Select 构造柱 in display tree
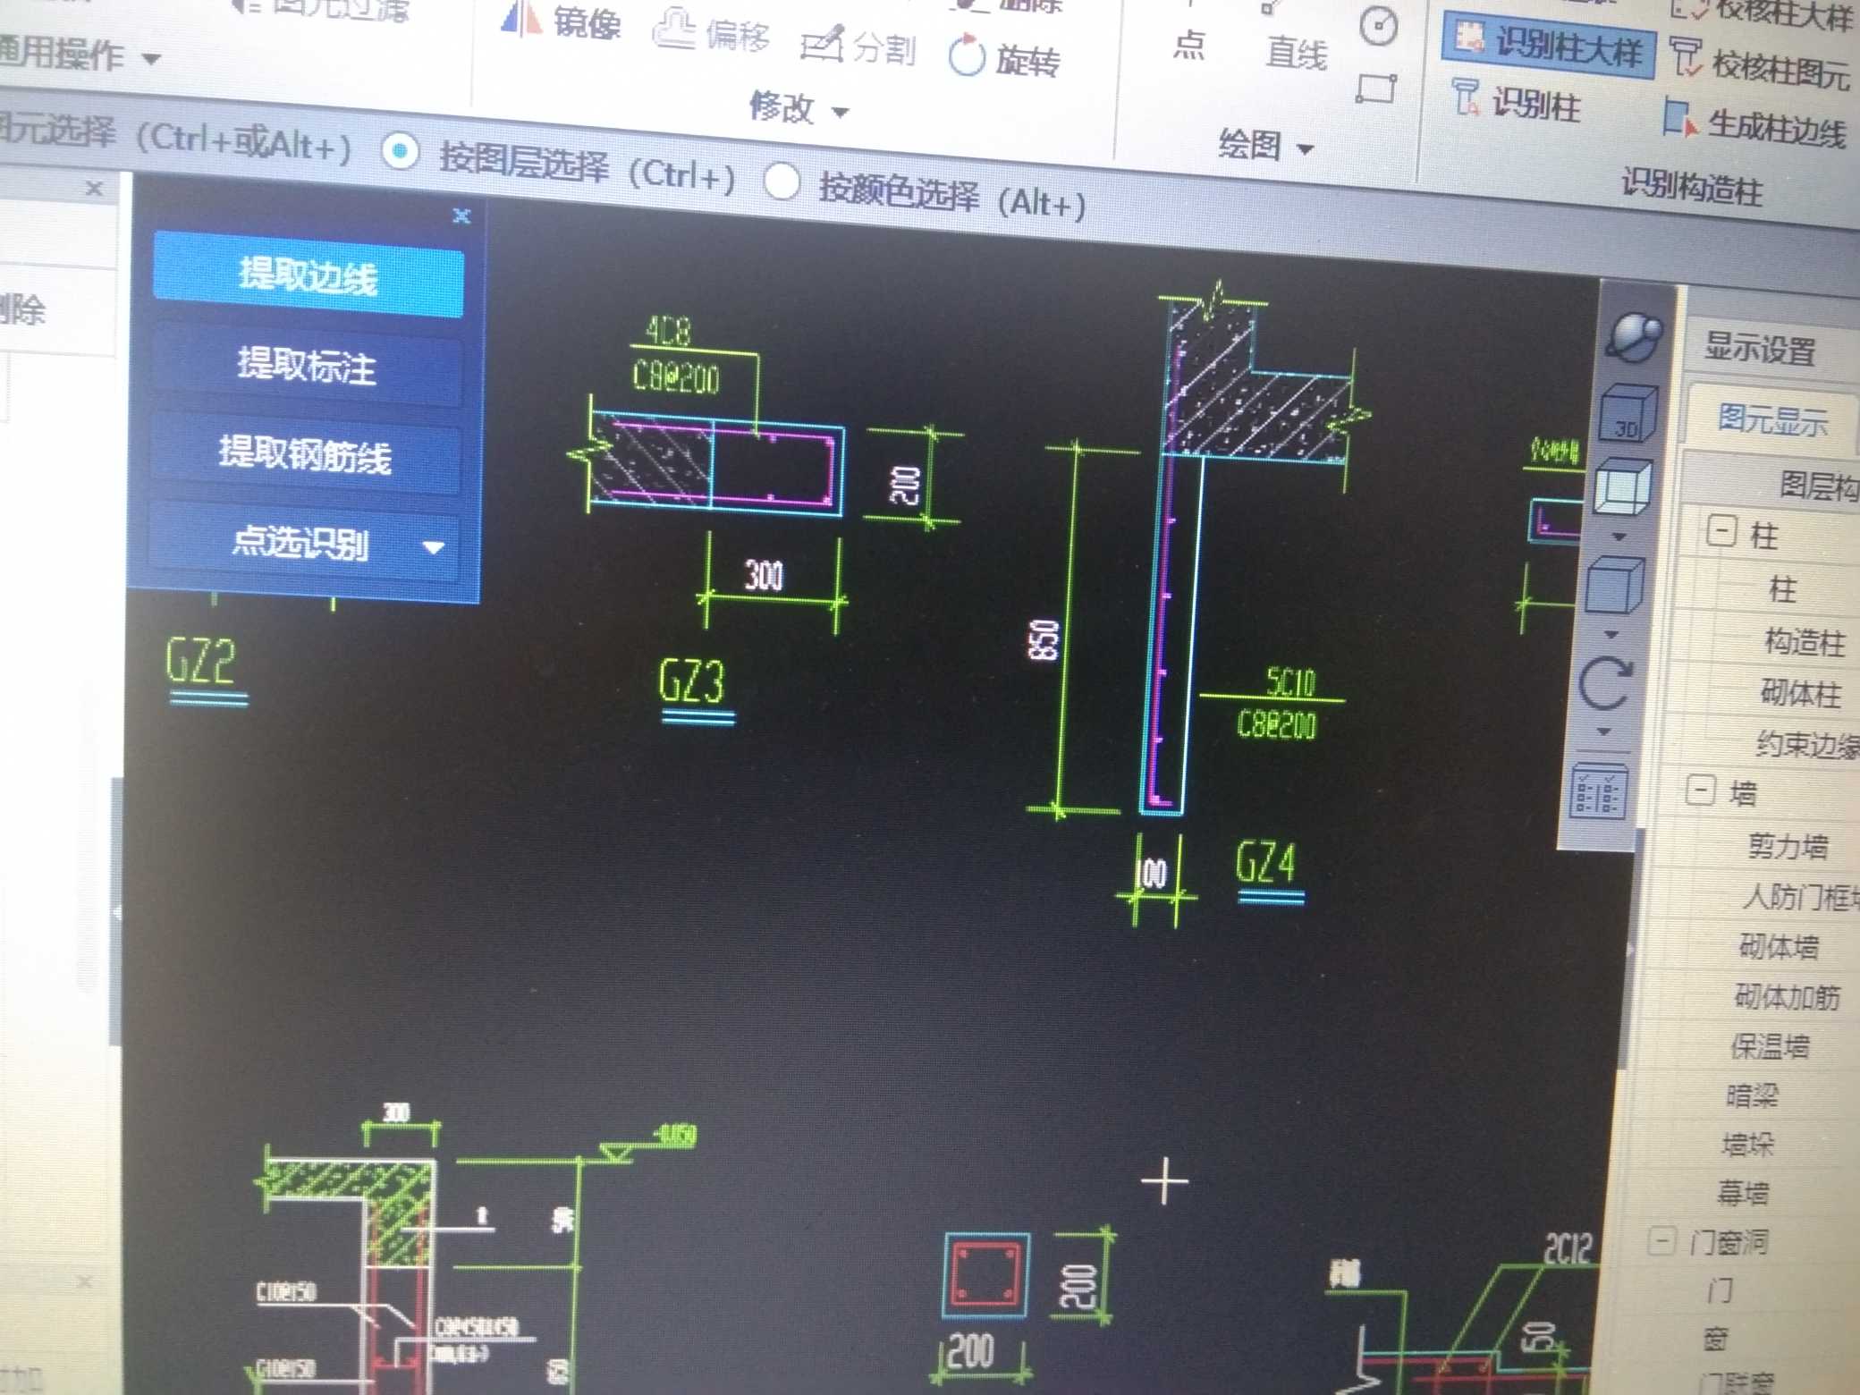 (1803, 642)
